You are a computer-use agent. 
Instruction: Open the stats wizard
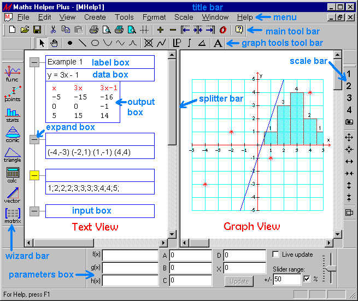[13, 115]
